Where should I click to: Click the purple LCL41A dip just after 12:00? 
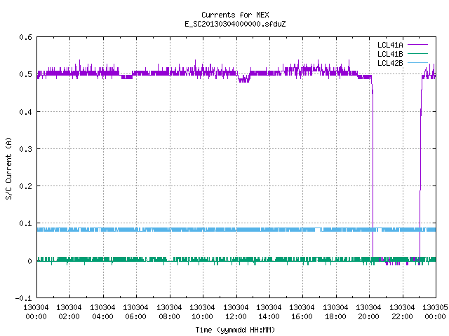pyautogui.click(x=243, y=79)
